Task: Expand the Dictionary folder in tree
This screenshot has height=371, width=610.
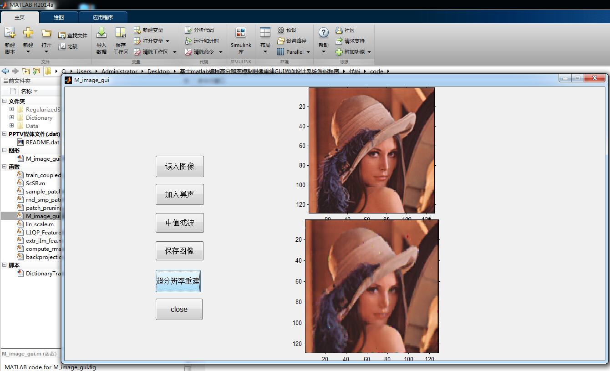Action: coord(11,117)
